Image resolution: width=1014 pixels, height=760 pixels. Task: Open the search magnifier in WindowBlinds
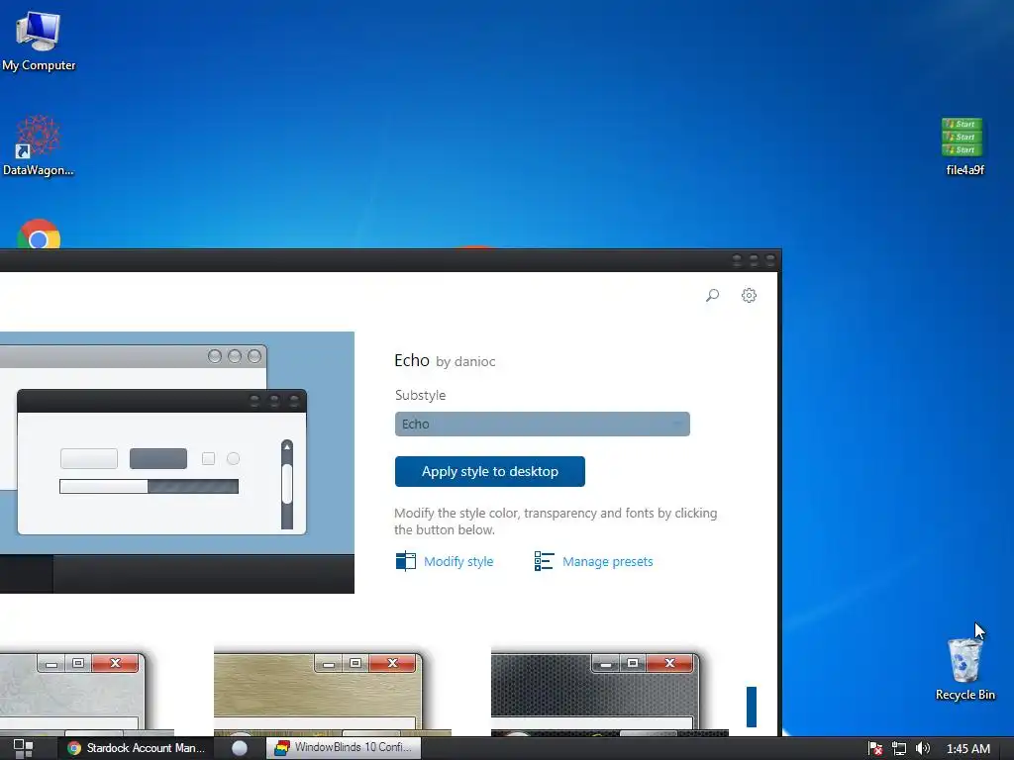tap(712, 295)
